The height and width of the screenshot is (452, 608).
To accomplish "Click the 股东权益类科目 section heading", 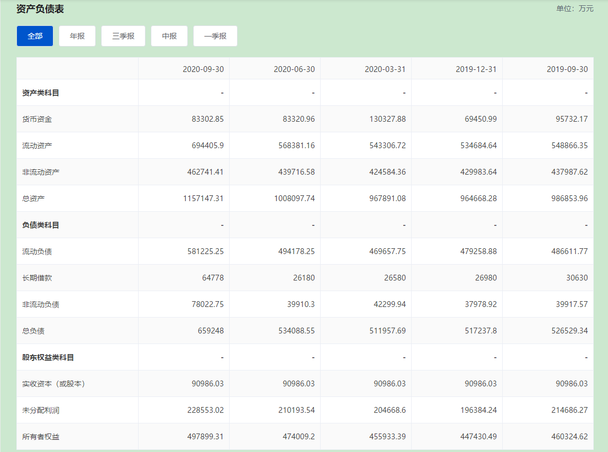I will (48, 357).
